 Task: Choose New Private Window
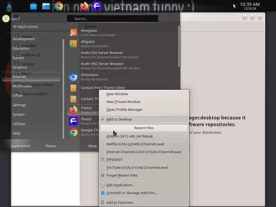pyautogui.click(x=144, y=102)
